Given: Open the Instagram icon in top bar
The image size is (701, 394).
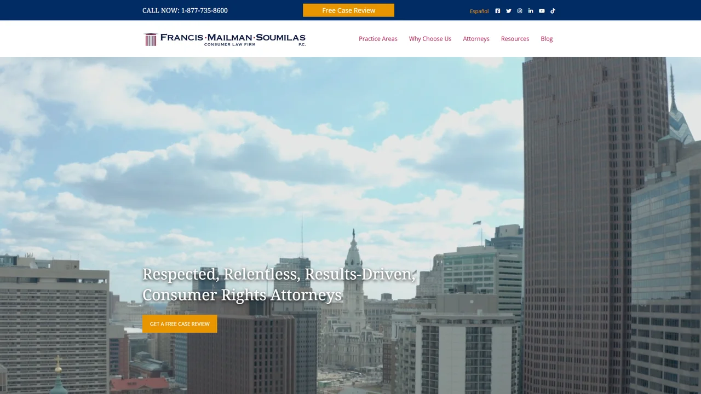Looking at the screenshot, I should coord(520,11).
